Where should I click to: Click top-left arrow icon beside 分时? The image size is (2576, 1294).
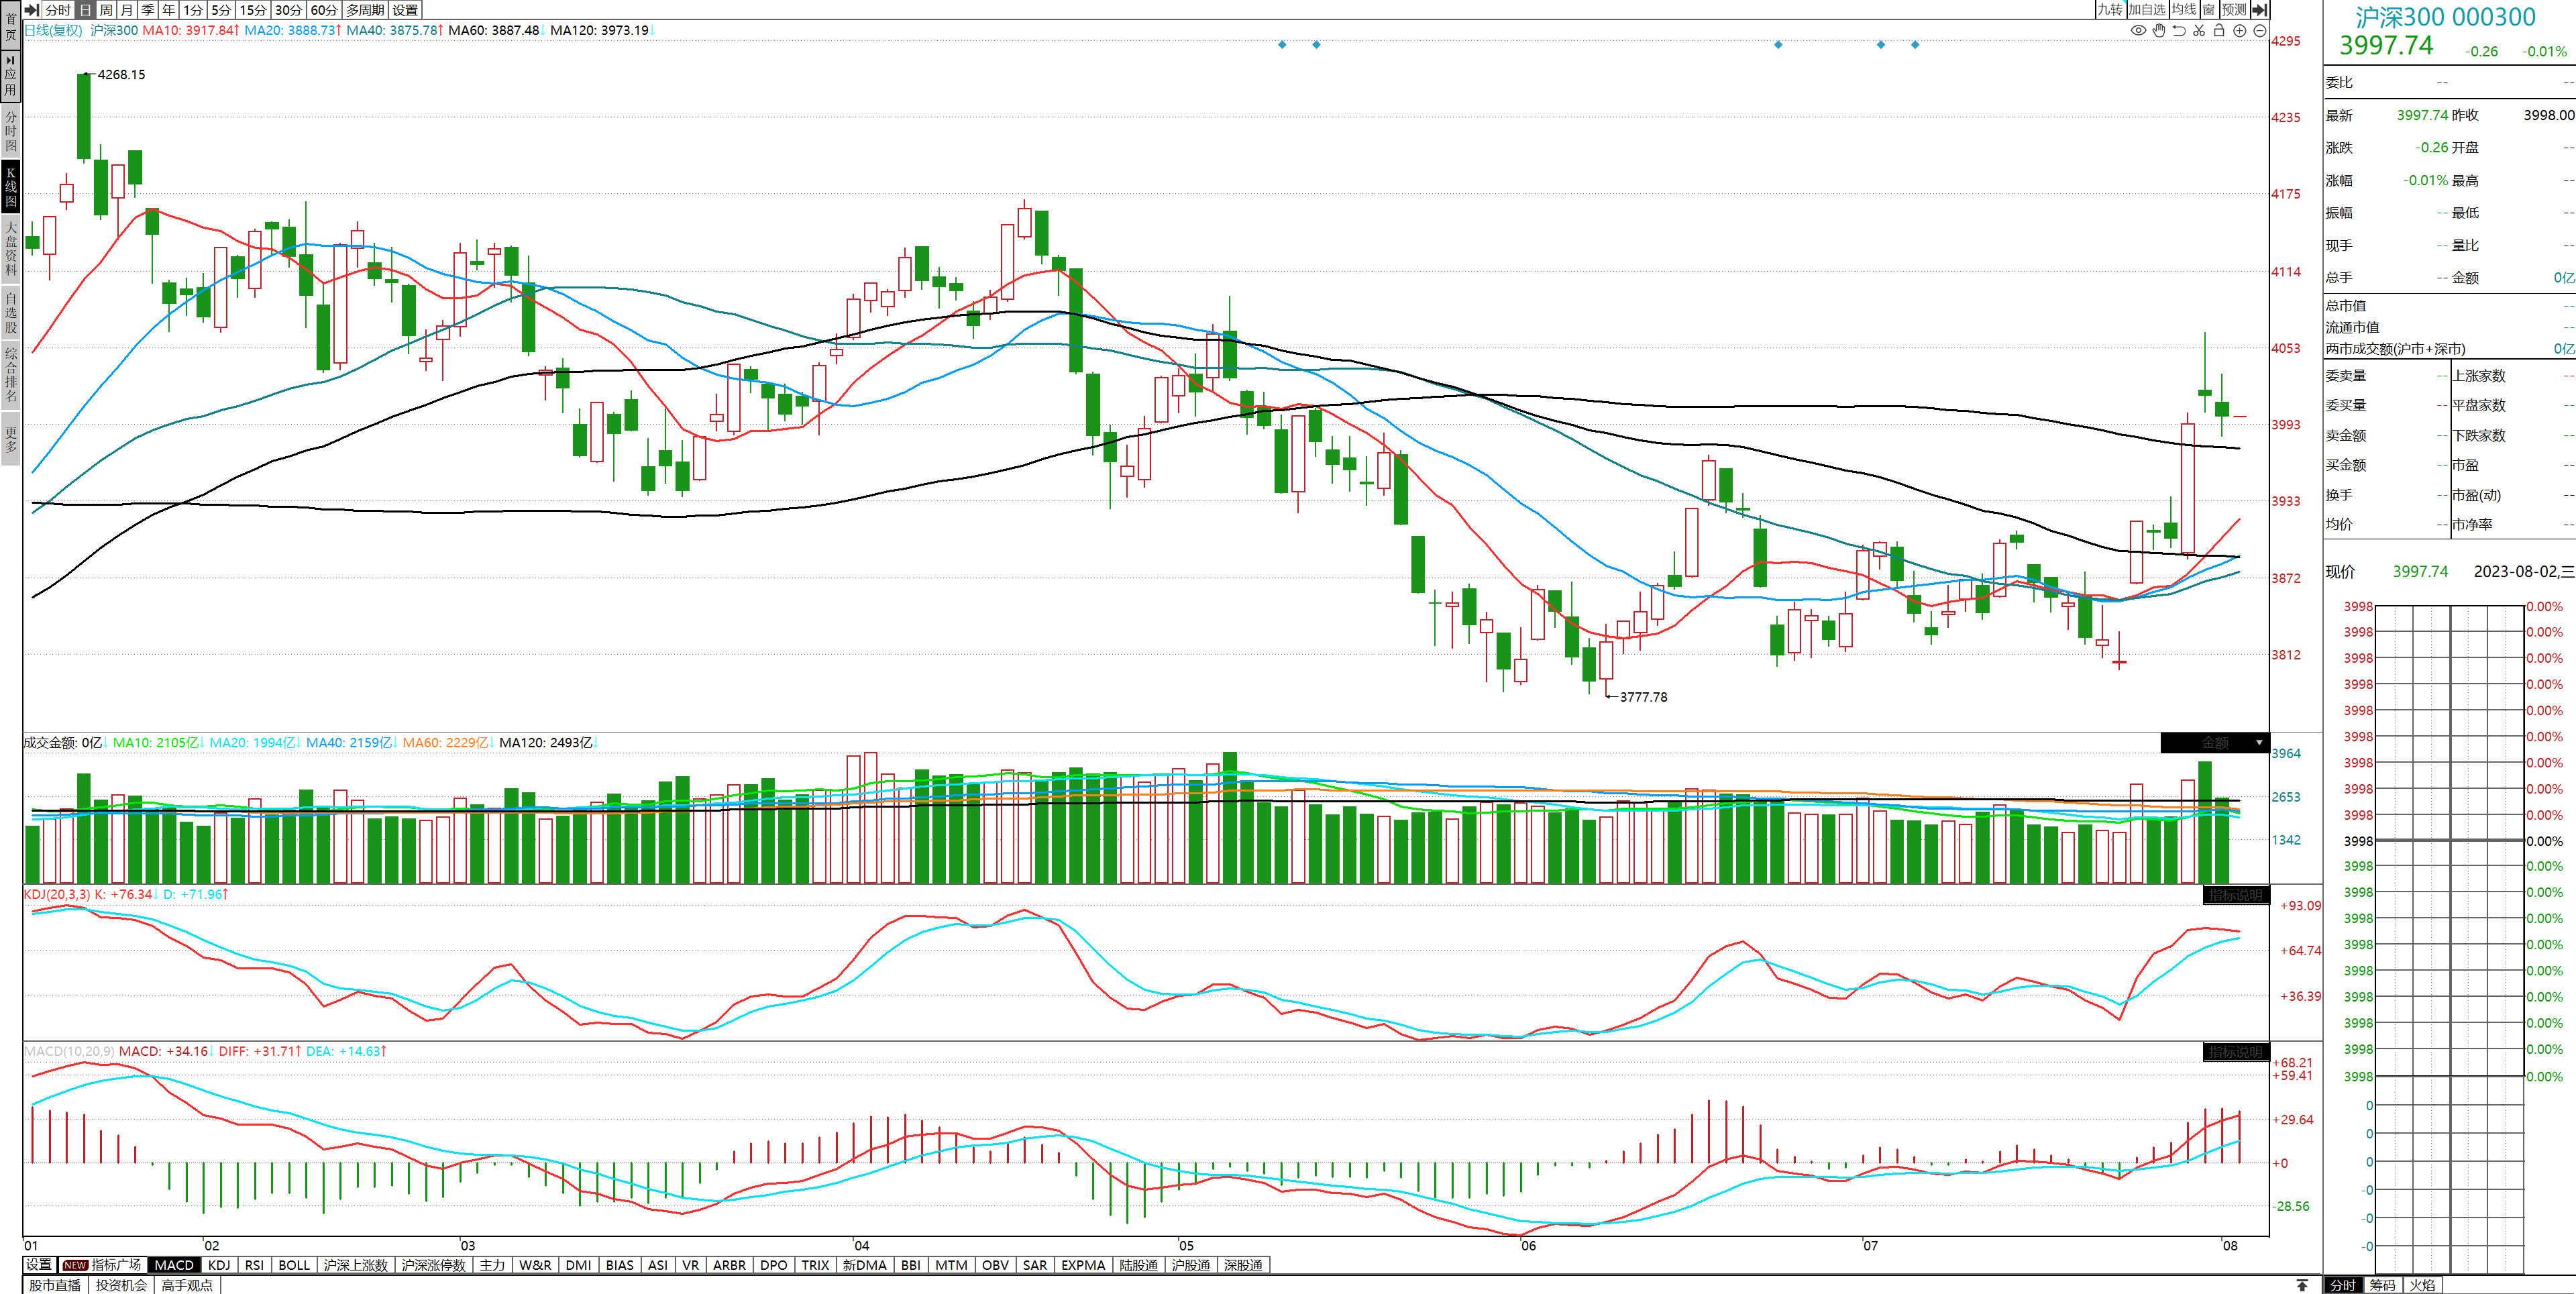[31, 10]
